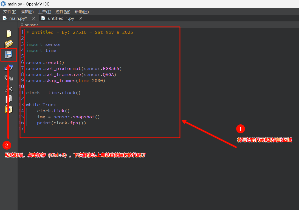The image size is (299, 210).
Task: Open the 工具(T) menu
Action: point(44,12)
